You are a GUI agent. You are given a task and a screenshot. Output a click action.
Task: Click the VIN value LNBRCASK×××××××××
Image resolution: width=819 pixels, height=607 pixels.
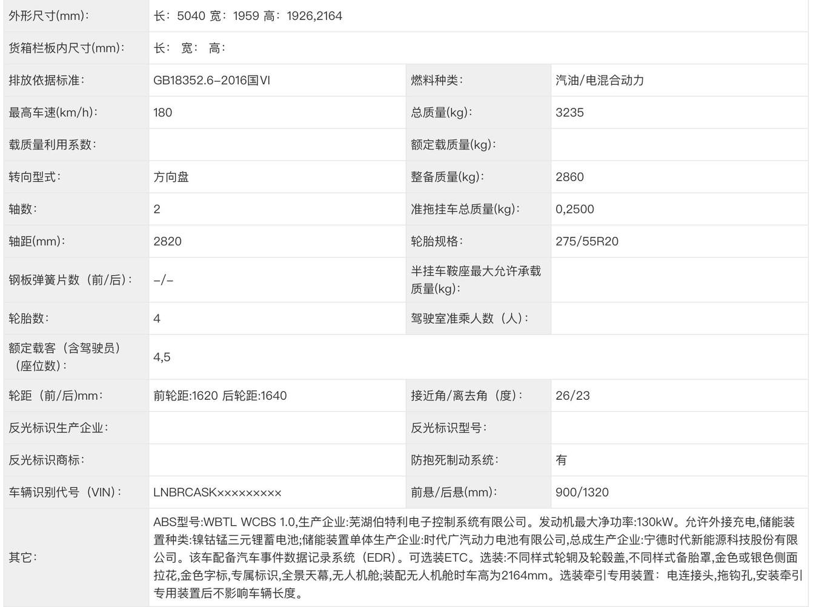coord(217,493)
